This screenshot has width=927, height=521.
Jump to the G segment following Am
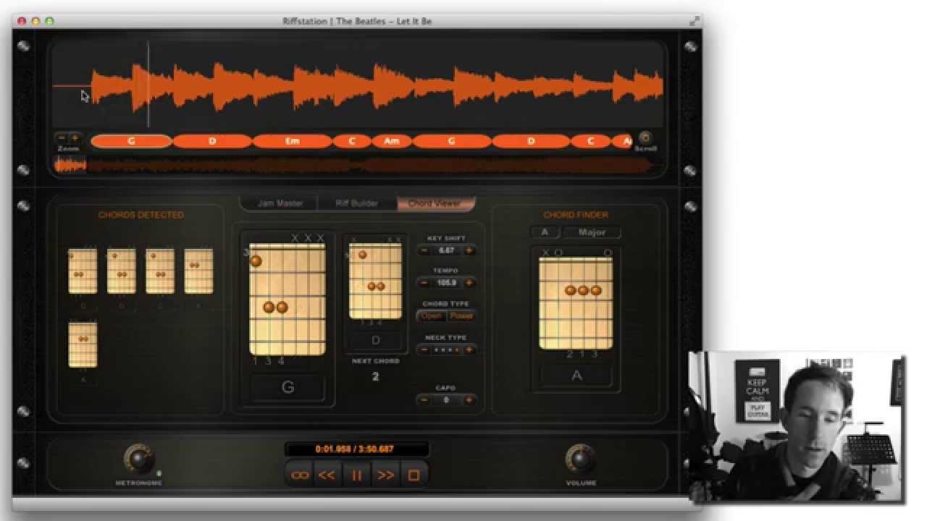tap(452, 141)
